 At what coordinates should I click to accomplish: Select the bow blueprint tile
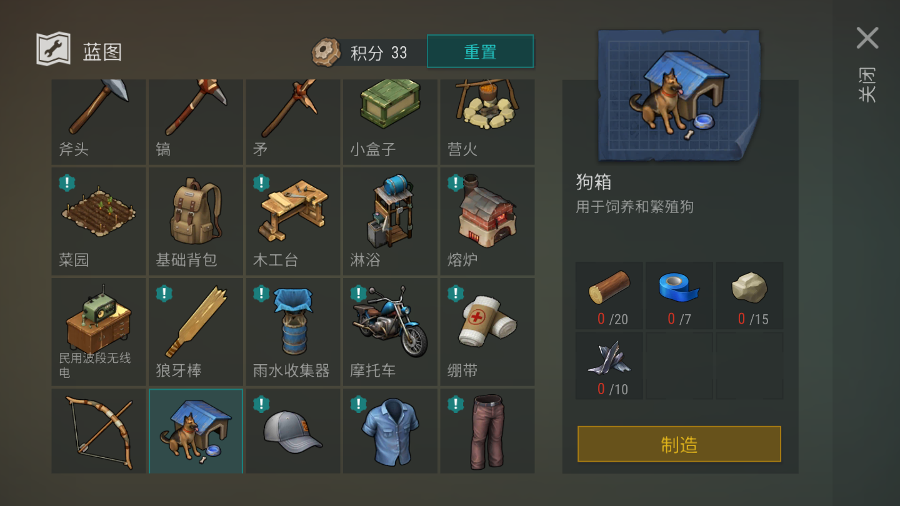click(x=99, y=431)
